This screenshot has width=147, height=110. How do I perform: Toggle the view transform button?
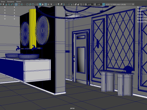104,4
